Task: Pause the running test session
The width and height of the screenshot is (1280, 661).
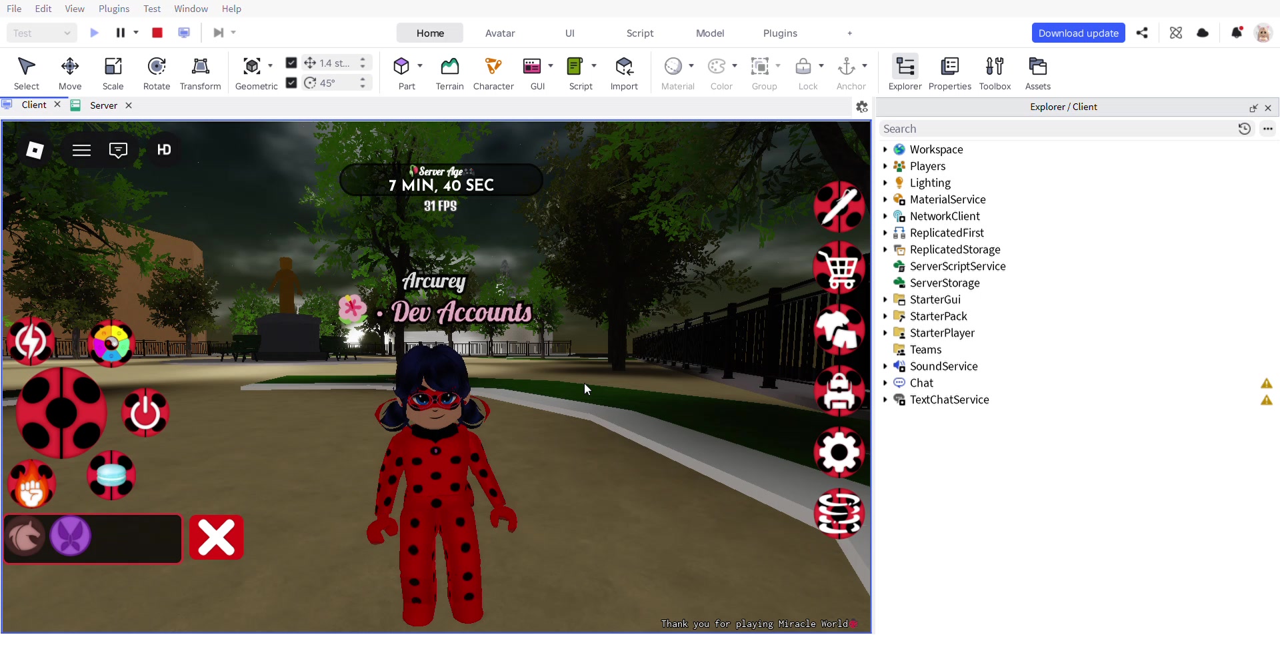Action: point(121,33)
